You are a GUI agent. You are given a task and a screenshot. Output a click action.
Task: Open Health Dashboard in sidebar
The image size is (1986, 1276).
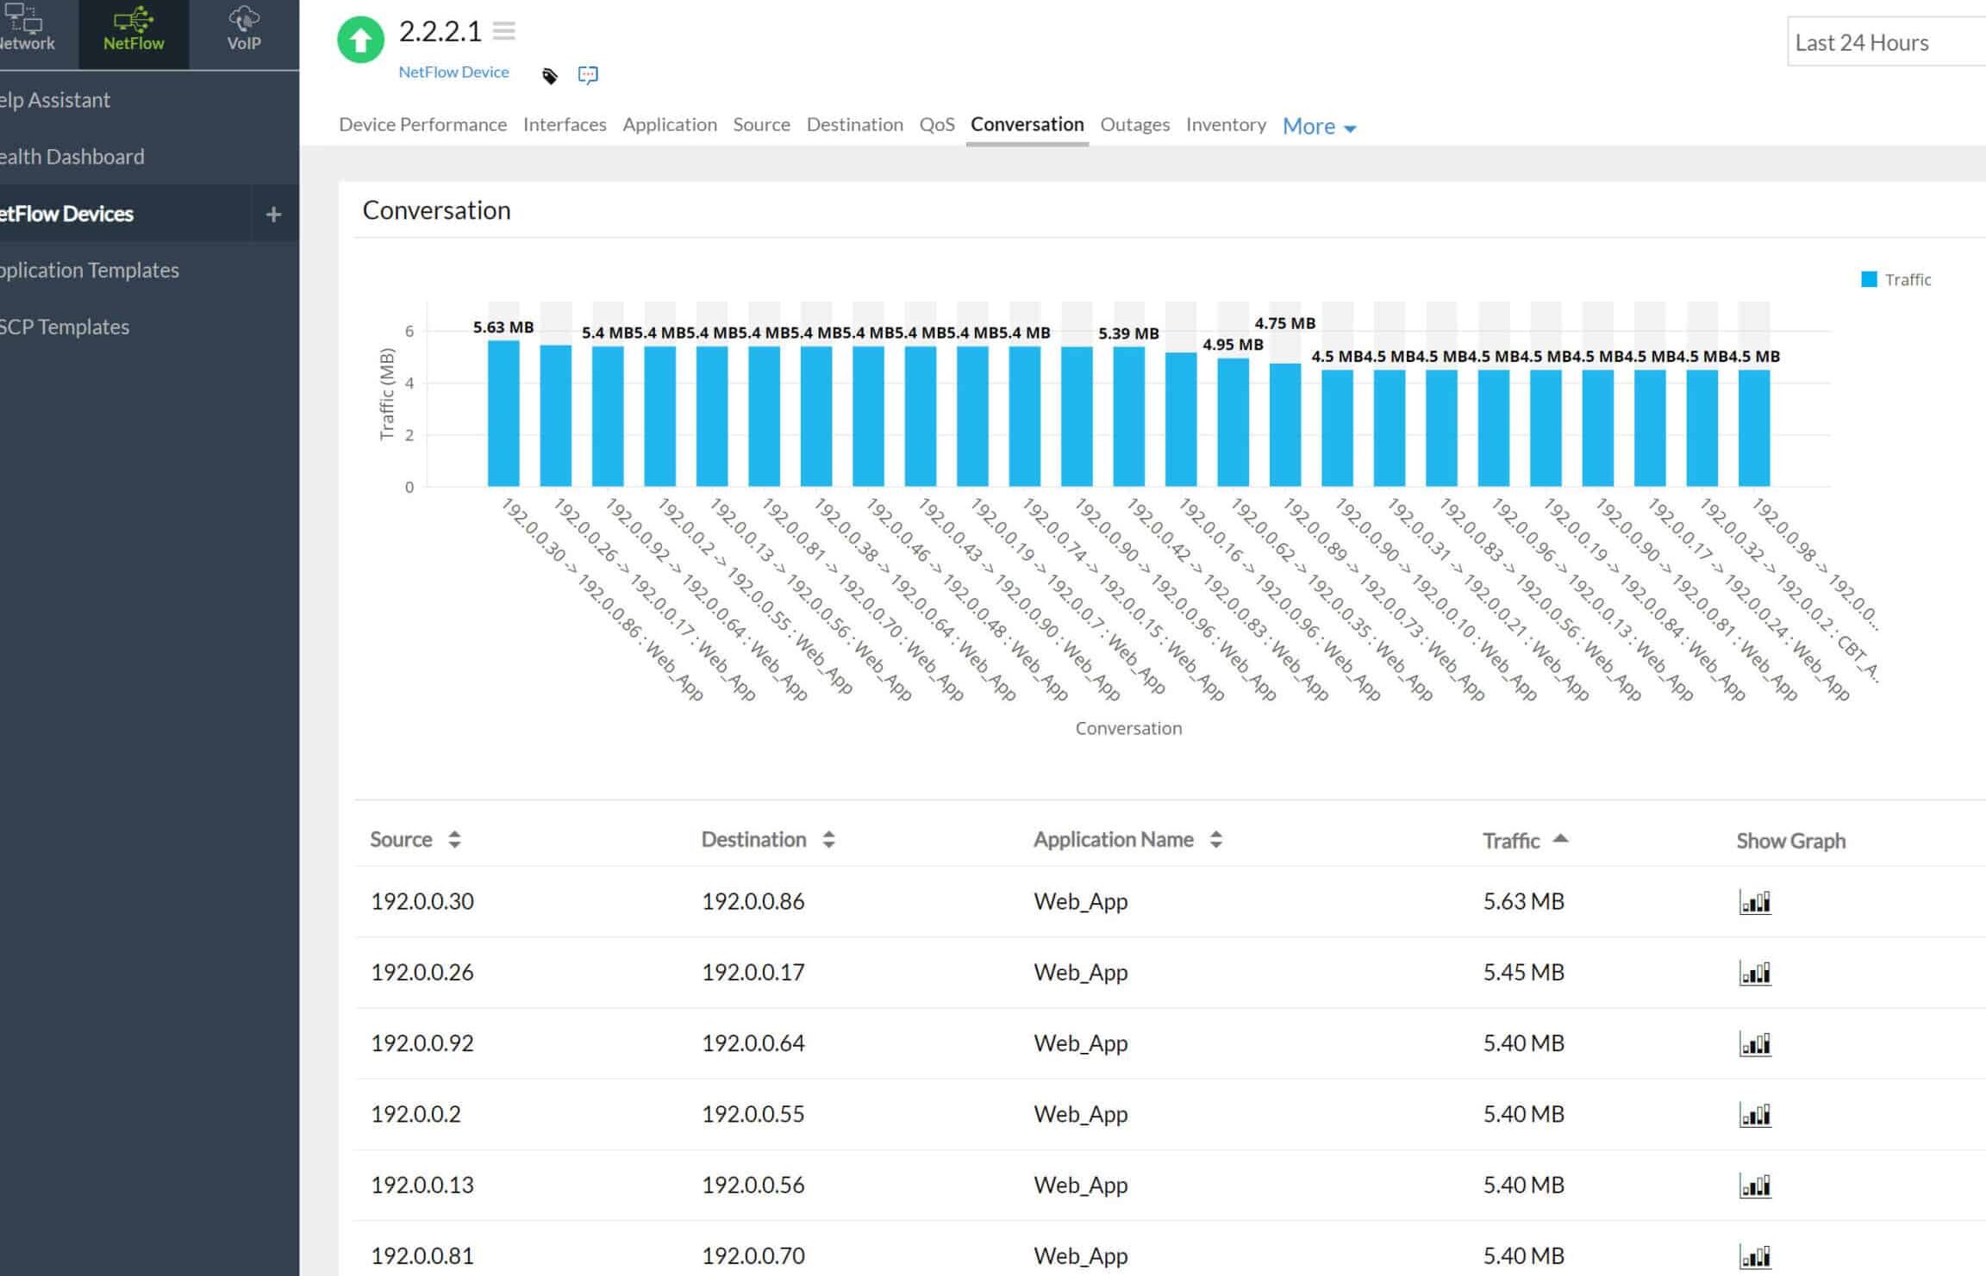pos(73,157)
